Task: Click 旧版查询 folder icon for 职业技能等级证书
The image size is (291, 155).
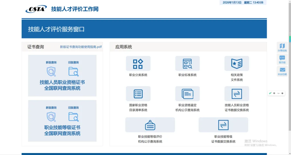Action: point(74,117)
